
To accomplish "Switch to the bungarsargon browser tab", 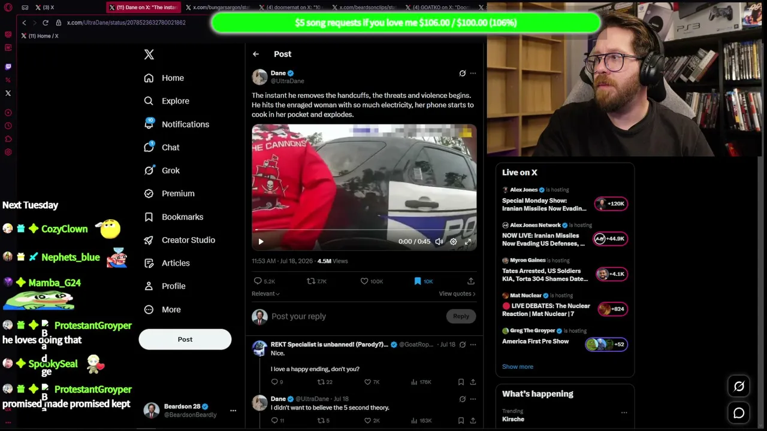I will (217, 7).
